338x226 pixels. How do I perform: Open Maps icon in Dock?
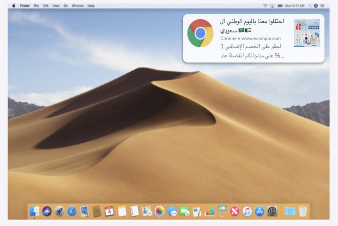tap(147, 211)
